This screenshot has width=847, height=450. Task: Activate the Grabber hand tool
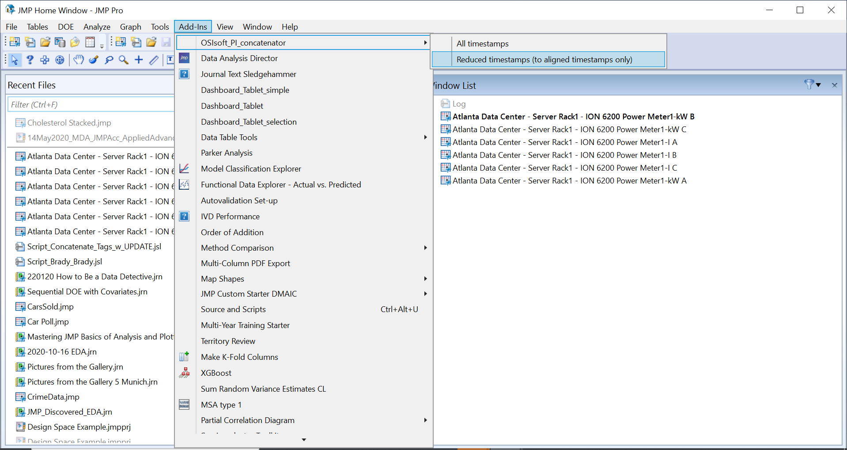click(79, 60)
